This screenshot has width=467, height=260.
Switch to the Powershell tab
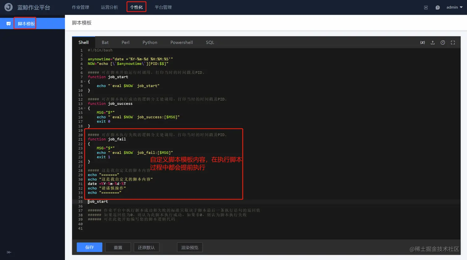[182, 42]
